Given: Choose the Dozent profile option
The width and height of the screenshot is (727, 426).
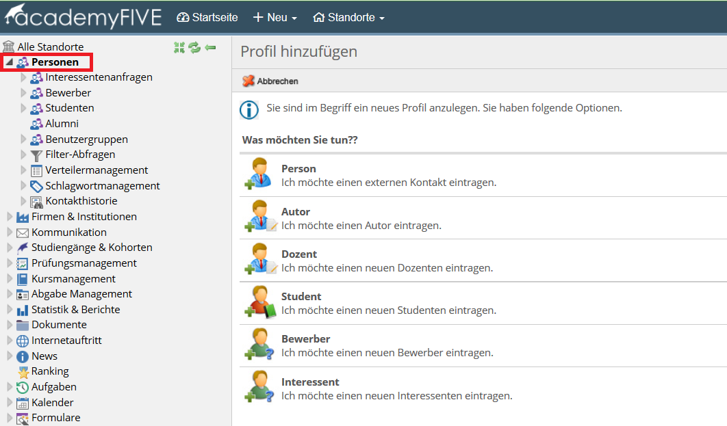Looking at the screenshot, I should (x=483, y=261).
